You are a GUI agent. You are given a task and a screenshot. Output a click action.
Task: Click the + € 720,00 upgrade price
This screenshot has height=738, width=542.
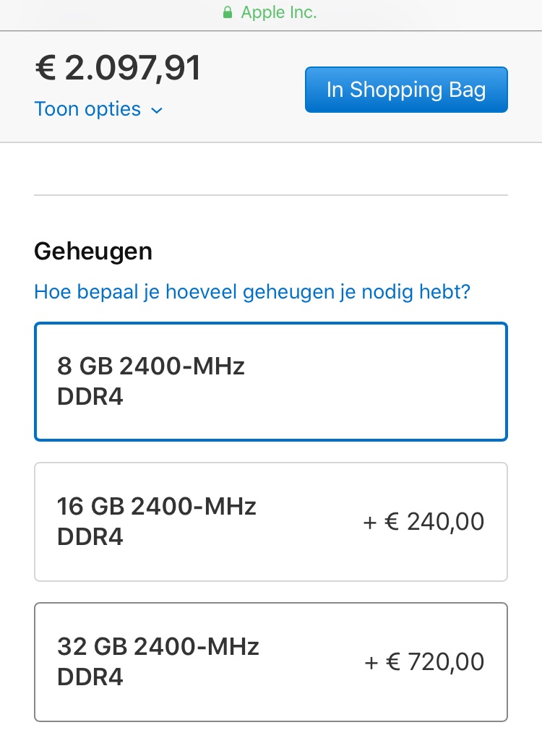(x=423, y=661)
